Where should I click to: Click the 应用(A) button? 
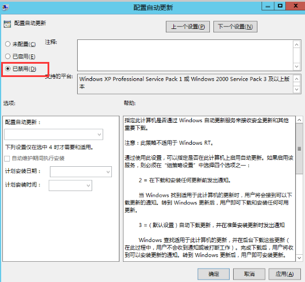[285, 274]
